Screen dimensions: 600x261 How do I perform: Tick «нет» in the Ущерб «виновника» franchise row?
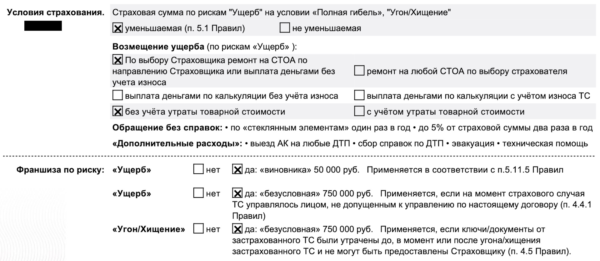coord(198,169)
